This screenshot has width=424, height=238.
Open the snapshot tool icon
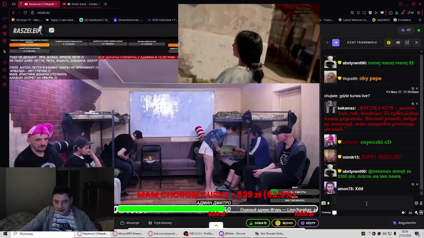pos(364,13)
